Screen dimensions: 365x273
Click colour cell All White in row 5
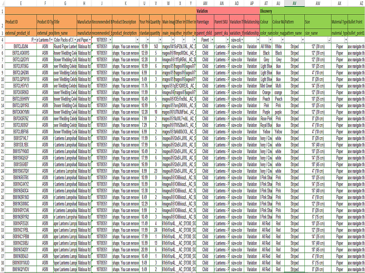click(266, 47)
